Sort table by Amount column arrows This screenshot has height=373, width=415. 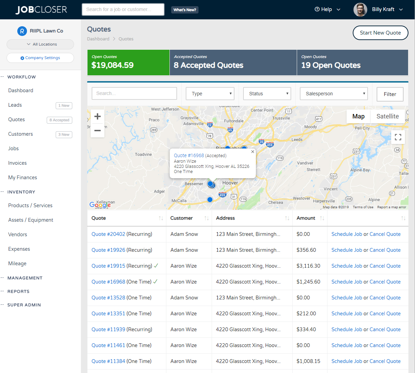tap(322, 218)
